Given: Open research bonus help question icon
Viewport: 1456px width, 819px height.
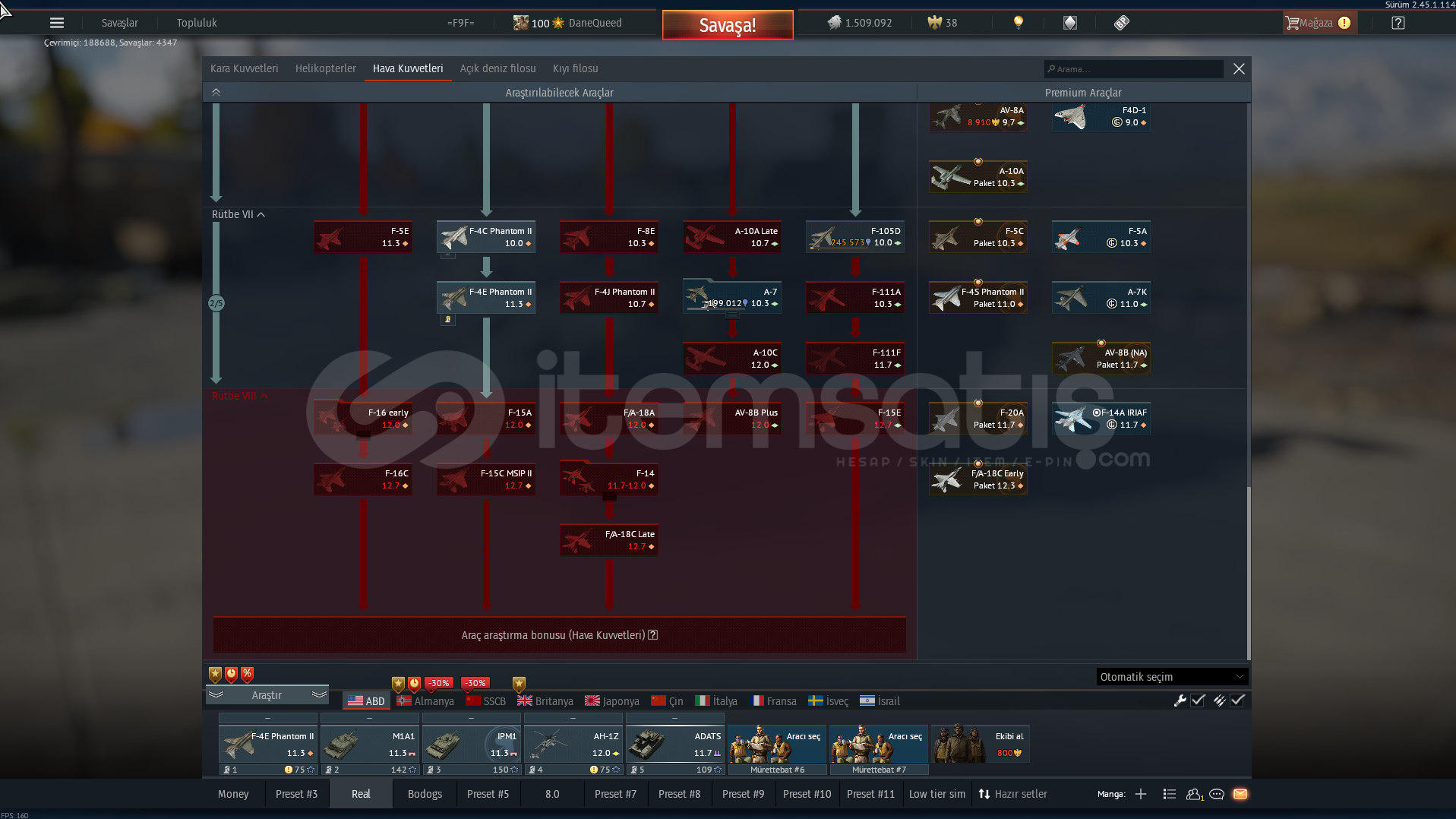Looking at the screenshot, I should 653,635.
